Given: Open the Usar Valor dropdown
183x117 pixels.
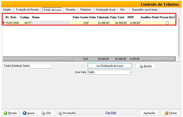Looking at the screenshot, I should 130,72.
